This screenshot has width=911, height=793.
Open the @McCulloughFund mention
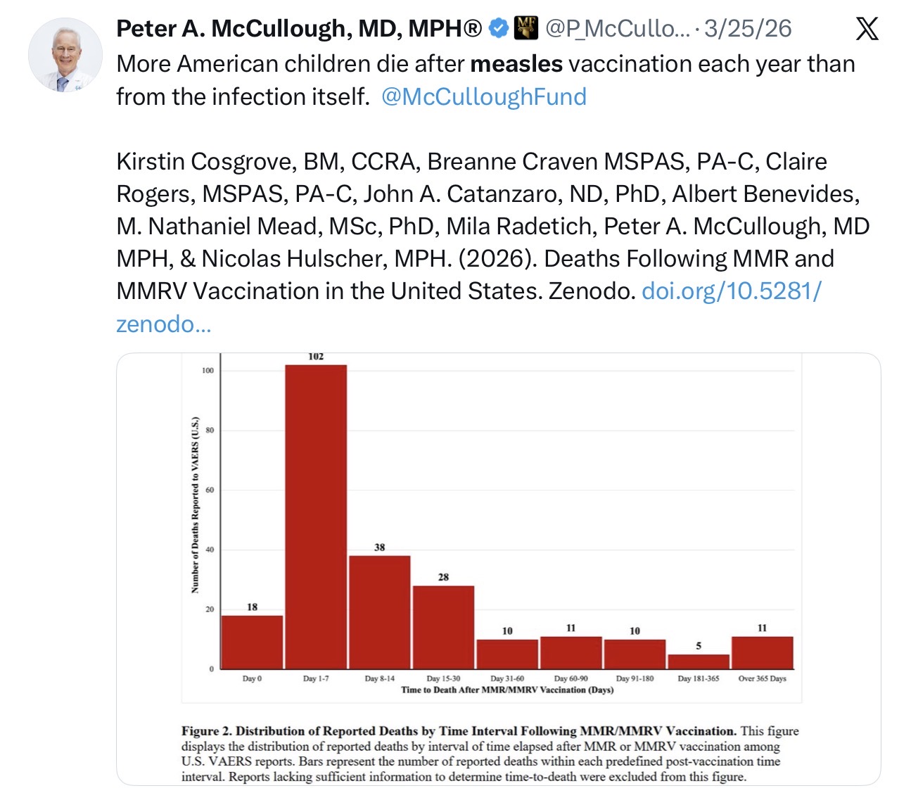[x=484, y=96]
